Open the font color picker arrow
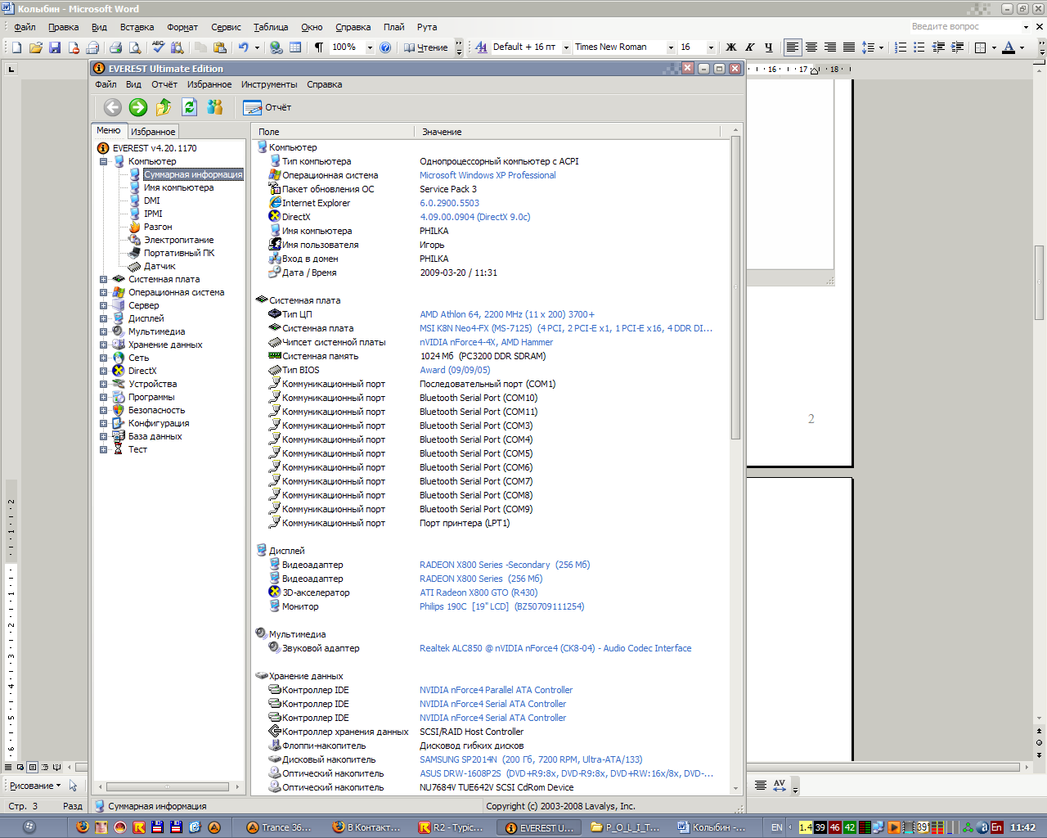The image size is (1047, 838). 1022,47
